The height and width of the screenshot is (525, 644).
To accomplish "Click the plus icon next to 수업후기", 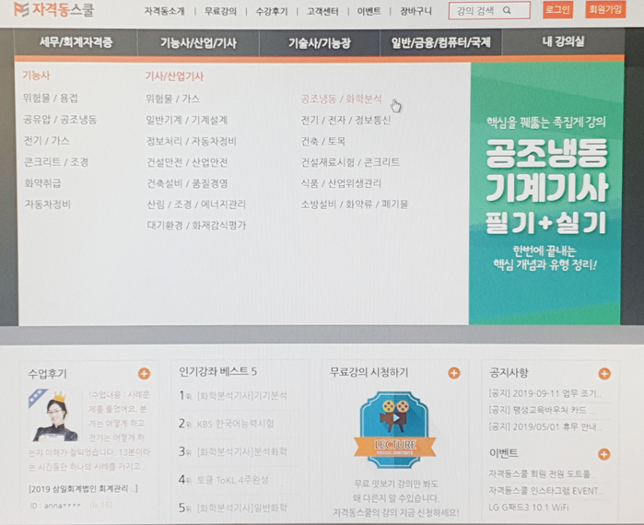I will click(x=144, y=374).
